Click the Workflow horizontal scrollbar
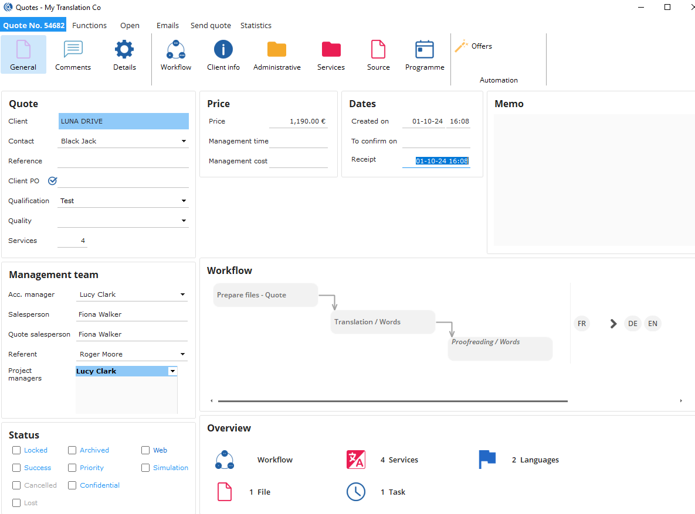 392,401
